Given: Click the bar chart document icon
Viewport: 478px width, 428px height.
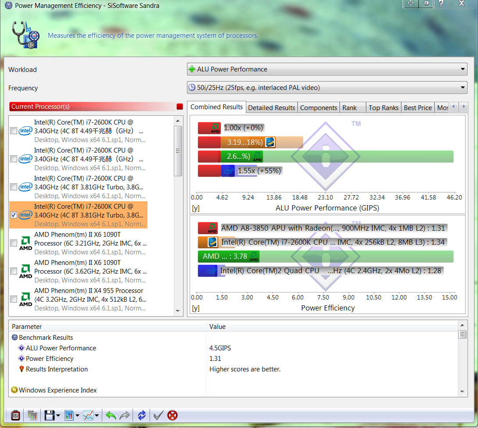Looking at the screenshot, I should [69, 415].
